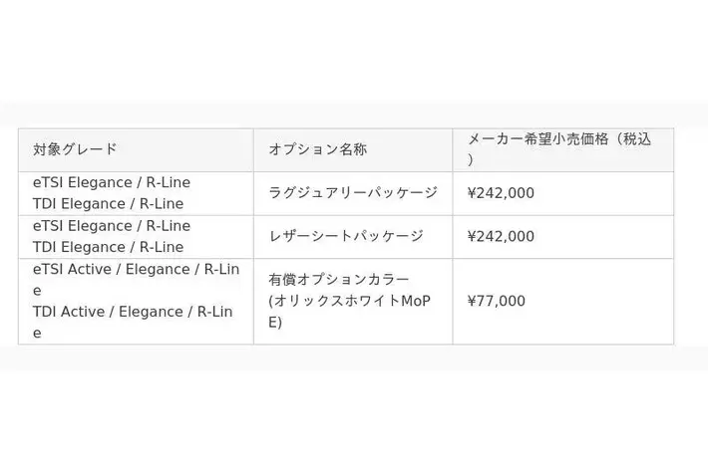Click the ¥77,000 price cell

[496, 301]
